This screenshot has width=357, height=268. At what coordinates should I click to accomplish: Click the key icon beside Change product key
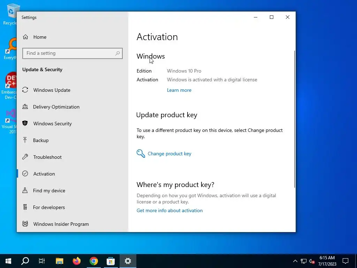point(141,154)
